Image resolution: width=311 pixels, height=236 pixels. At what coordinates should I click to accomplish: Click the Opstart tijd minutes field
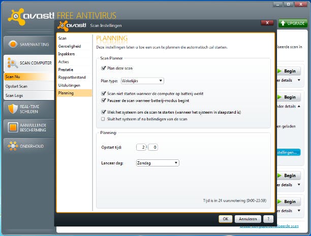click(x=153, y=147)
